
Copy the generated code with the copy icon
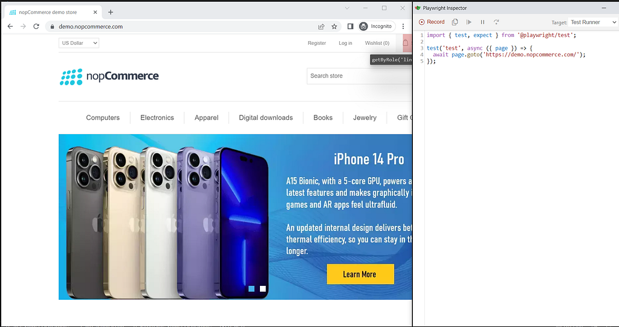455,22
